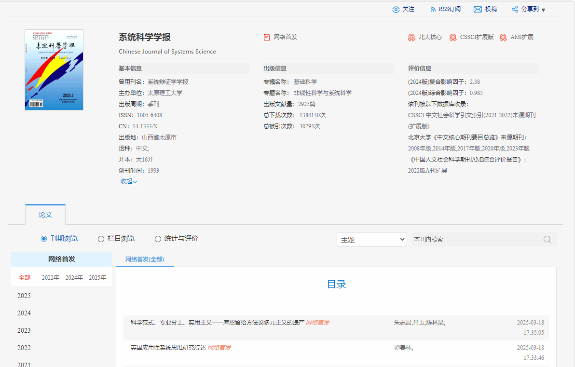Click the RSS订阅 feed icon

click(x=433, y=10)
